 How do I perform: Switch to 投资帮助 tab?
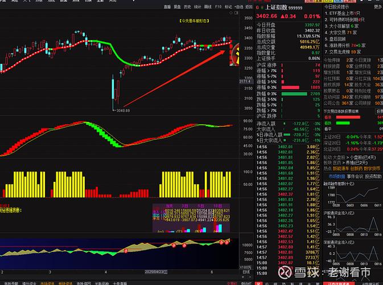point(373,176)
